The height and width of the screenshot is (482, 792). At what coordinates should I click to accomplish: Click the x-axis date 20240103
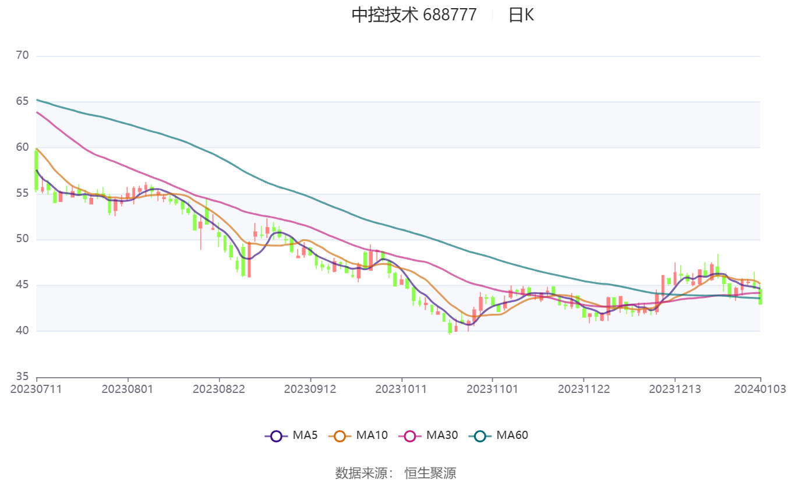(x=761, y=389)
